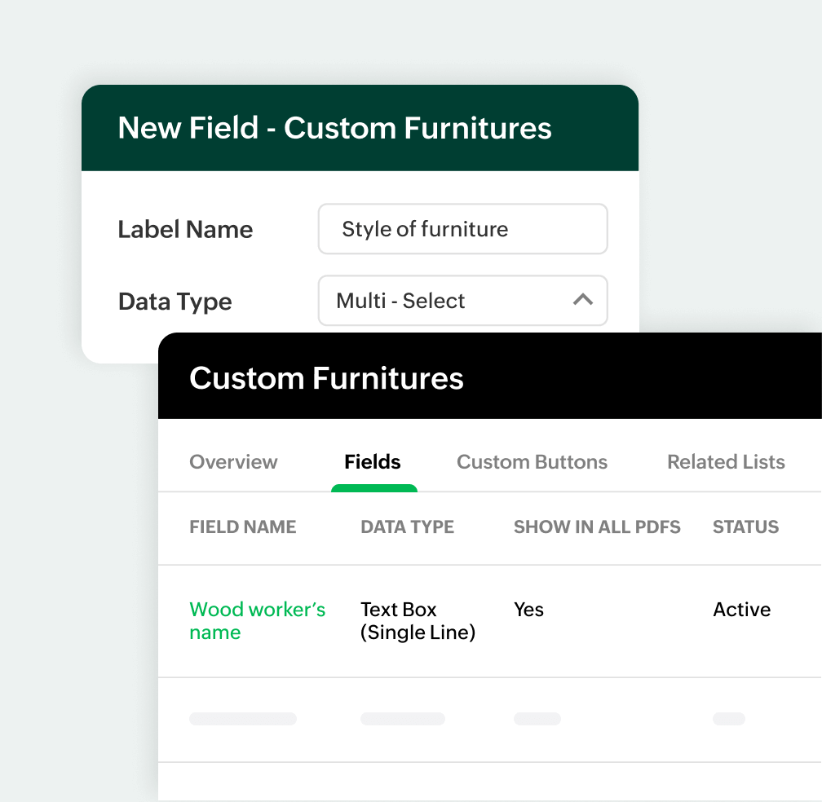Open the Multi - Select data type dropdown
The width and height of the screenshot is (822, 802).
[462, 300]
